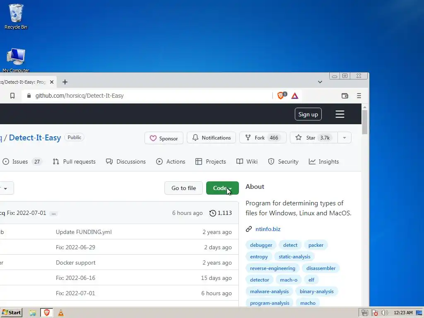The width and height of the screenshot is (424, 318).
Task: Select the elf topic tag
Action: click(x=311, y=280)
